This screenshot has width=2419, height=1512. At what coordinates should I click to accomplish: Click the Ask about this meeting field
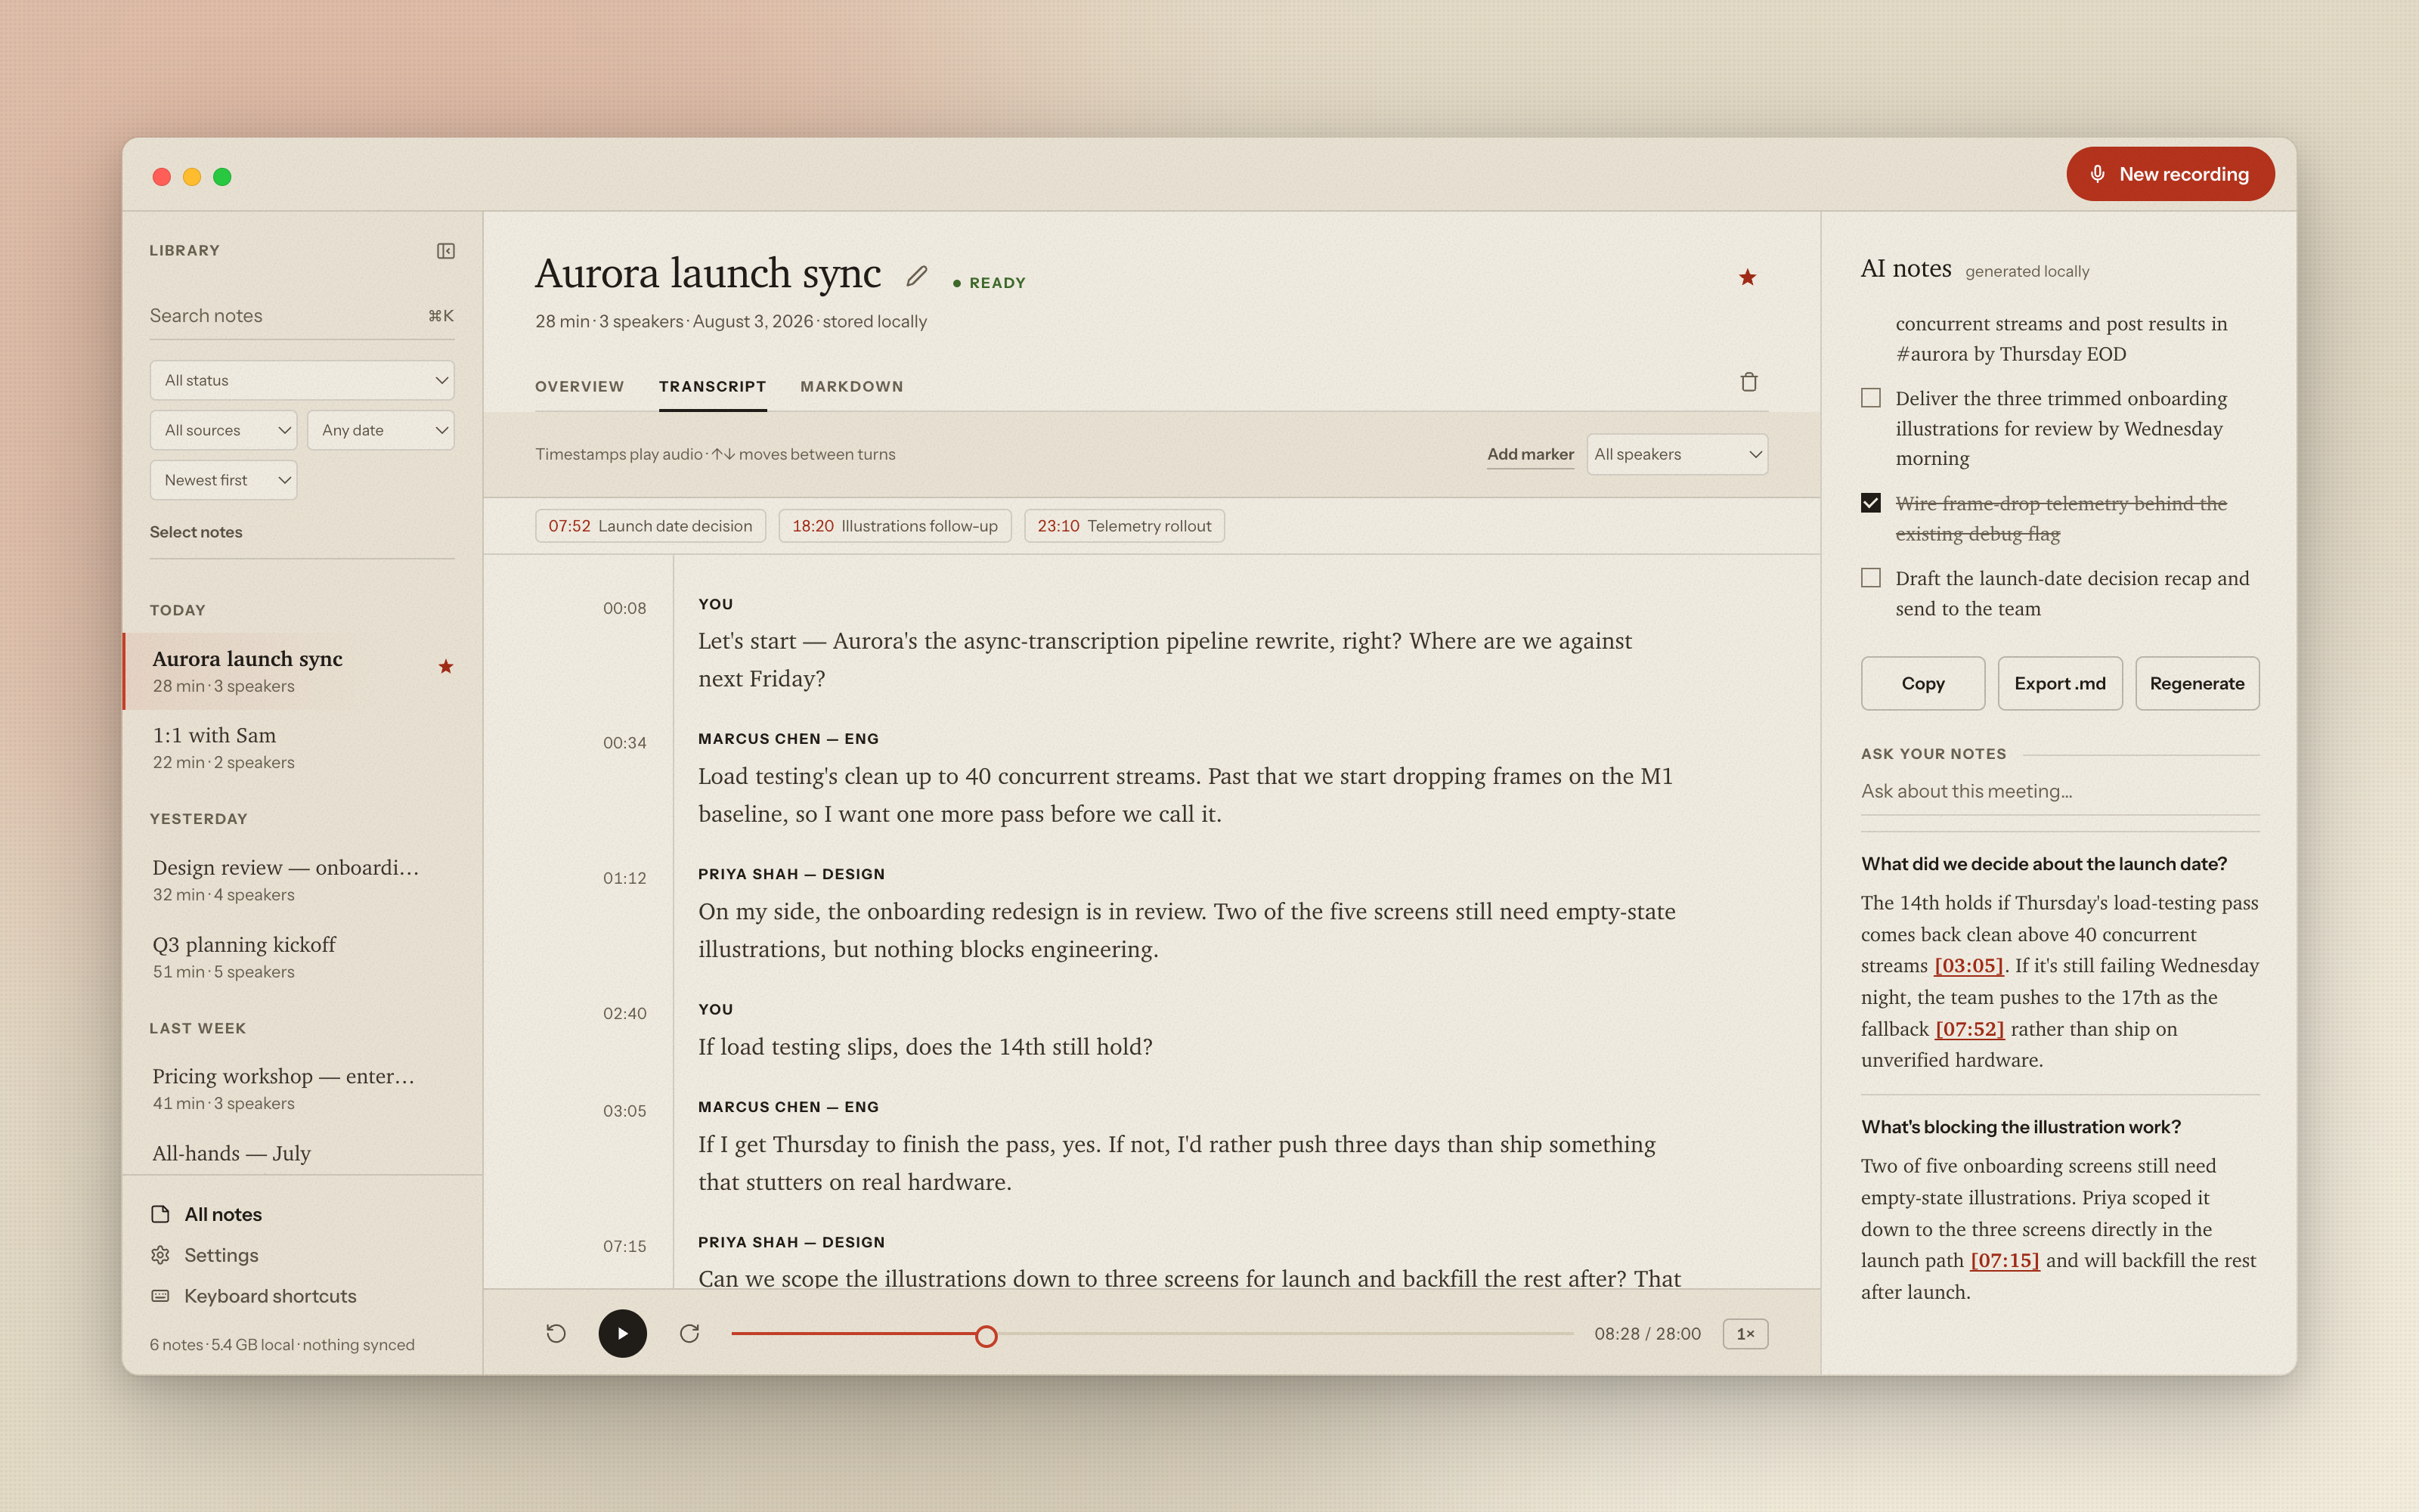[2059, 791]
